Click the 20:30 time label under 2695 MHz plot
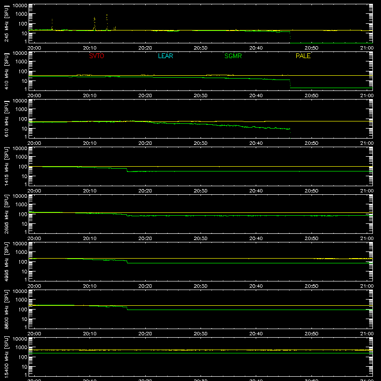Image resolution: width=381 pixels, height=381 pixels. [201, 239]
